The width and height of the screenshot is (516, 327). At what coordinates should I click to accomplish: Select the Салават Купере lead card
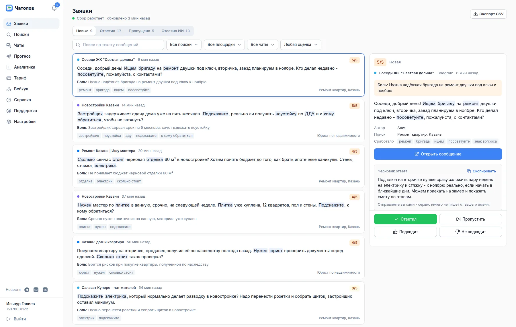point(218,303)
